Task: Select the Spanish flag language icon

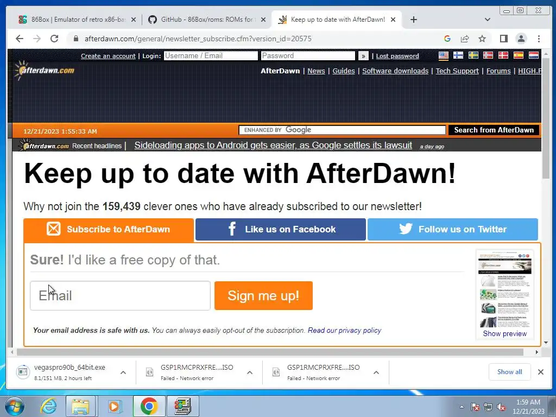Action: click(x=518, y=55)
